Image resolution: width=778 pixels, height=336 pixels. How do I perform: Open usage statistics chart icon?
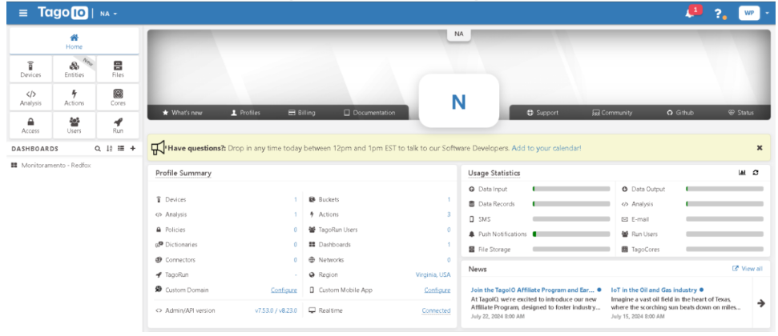coord(742,173)
